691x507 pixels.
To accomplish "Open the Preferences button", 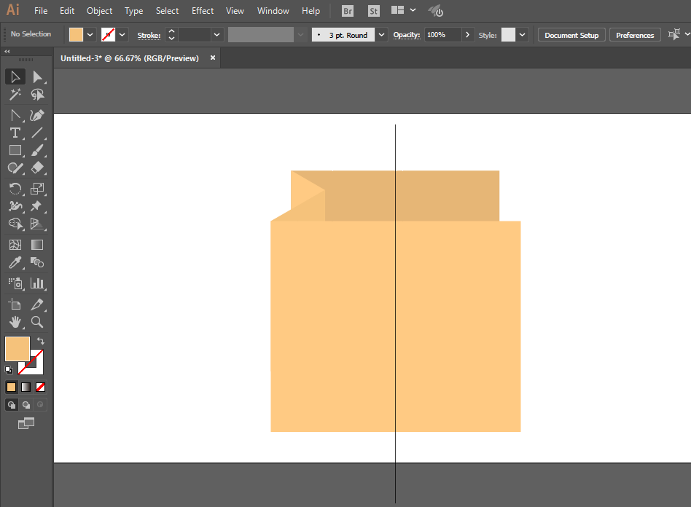I will [635, 35].
